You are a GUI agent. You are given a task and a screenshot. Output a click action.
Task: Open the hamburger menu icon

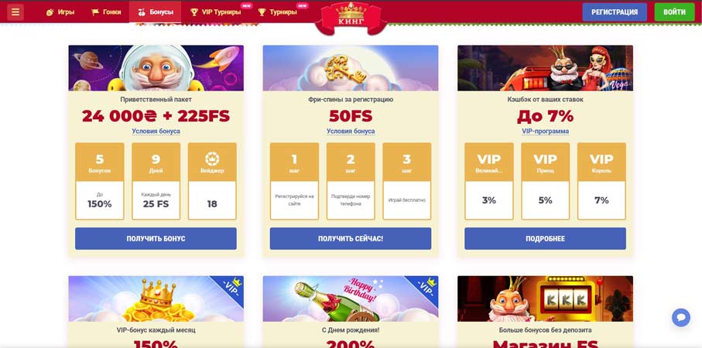15,12
